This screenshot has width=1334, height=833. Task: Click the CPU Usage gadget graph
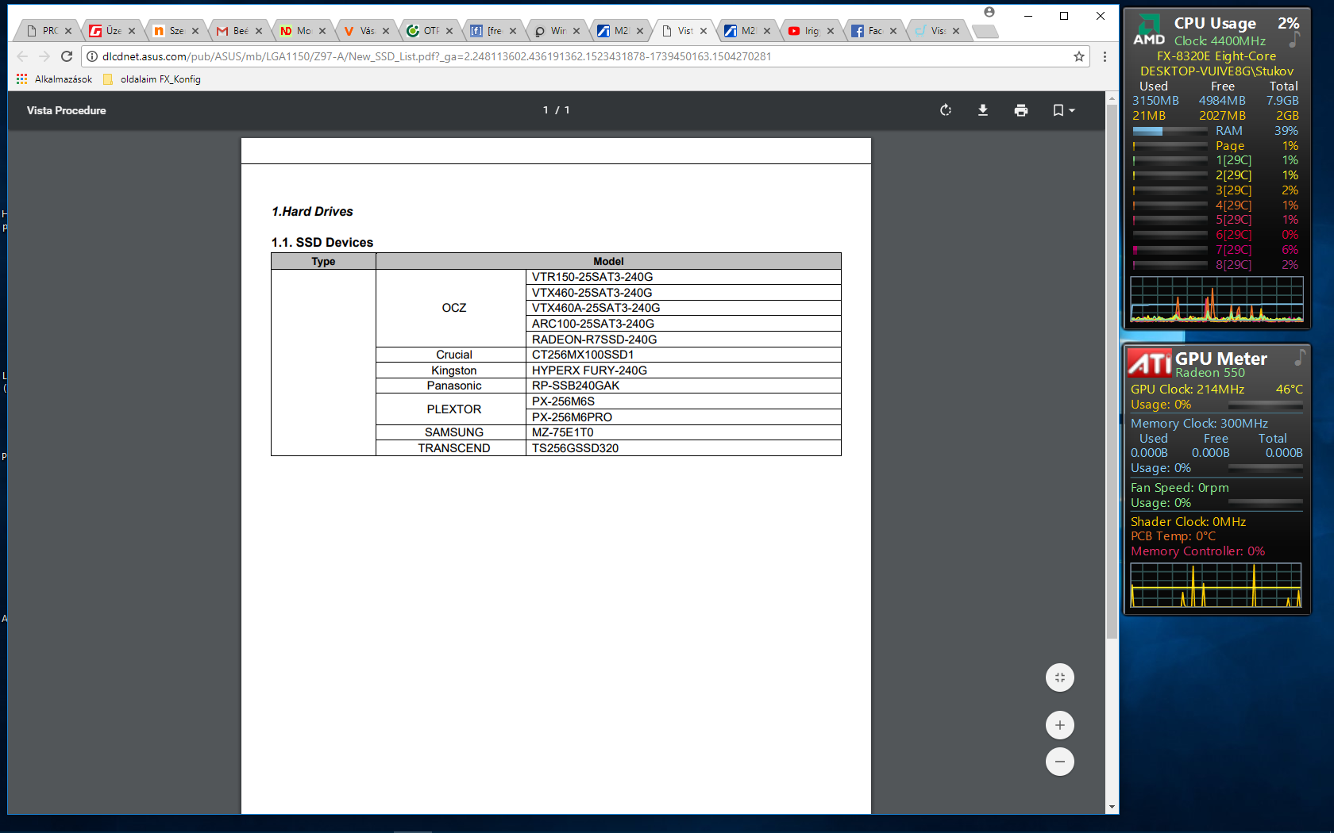[x=1216, y=299]
